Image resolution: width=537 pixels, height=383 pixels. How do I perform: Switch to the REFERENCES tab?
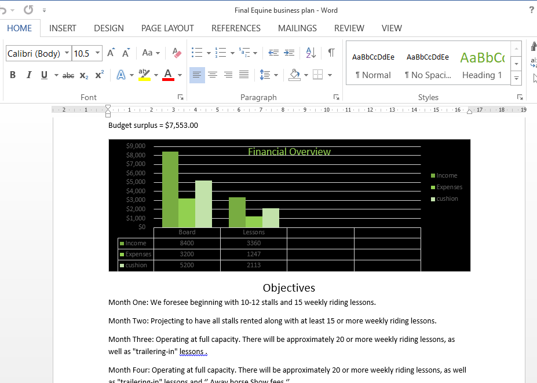(236, 28)
